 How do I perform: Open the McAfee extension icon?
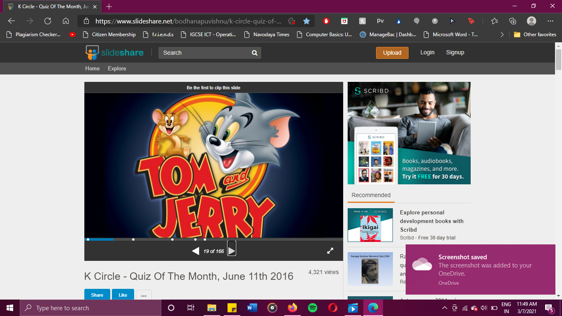(344, 21)
